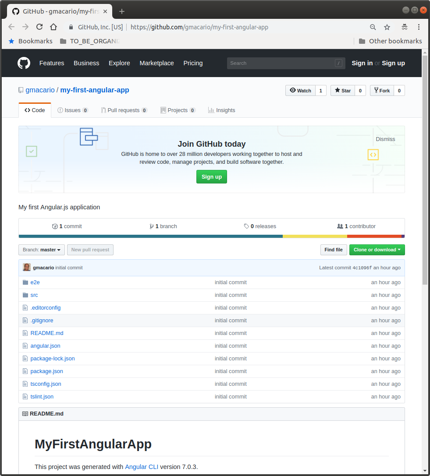430x476 pixels.
Task: Open the Pricing menu item
Action: (193, 63)
